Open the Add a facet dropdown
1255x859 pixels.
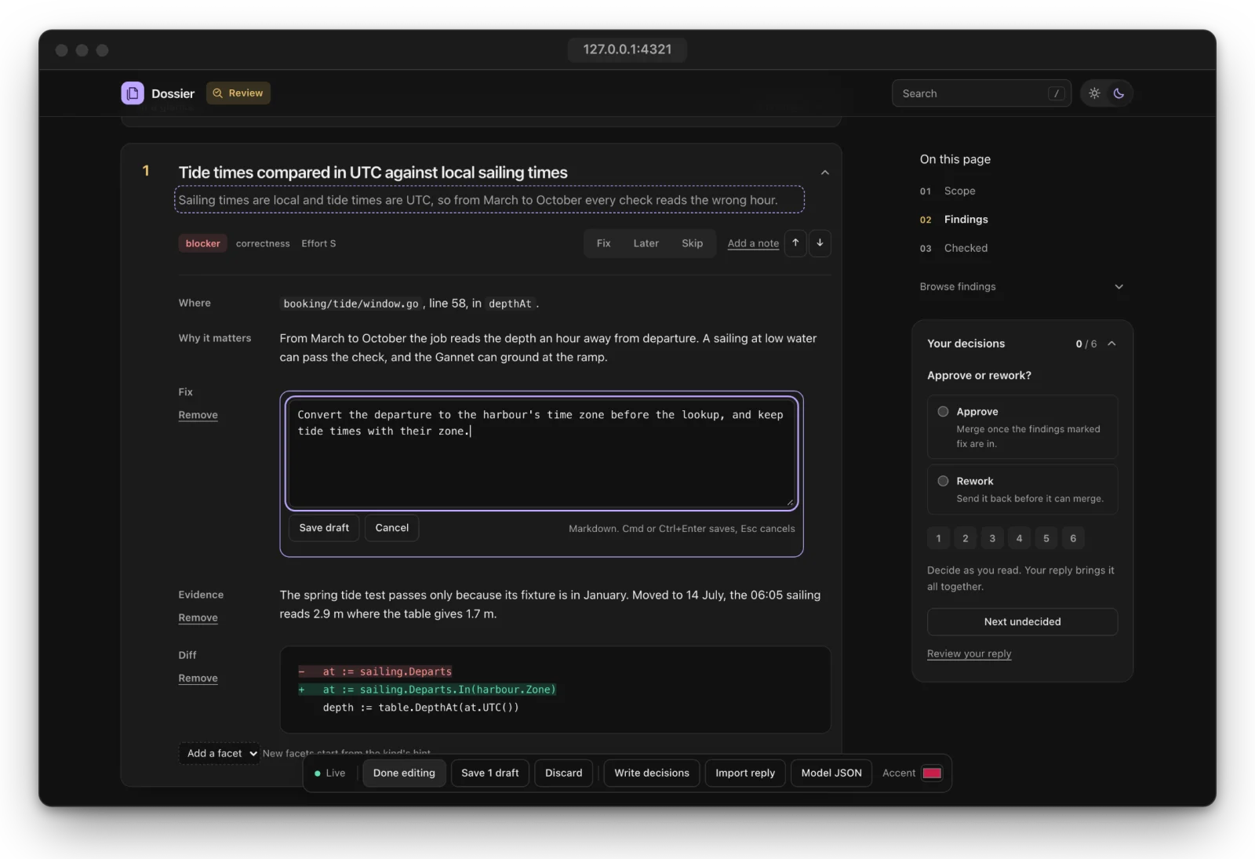pyautogui.click(x=219, y=753)
